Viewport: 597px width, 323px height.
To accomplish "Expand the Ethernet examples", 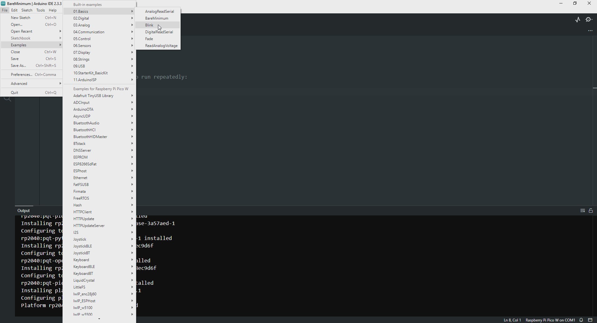I will 99,178.
